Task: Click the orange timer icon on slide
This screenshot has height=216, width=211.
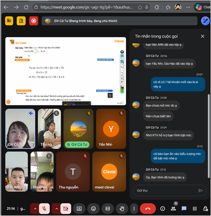Action: (9, 102)
